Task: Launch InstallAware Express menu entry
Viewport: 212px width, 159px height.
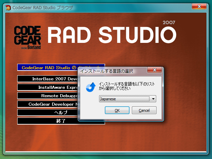Action: tap(48, 87)
